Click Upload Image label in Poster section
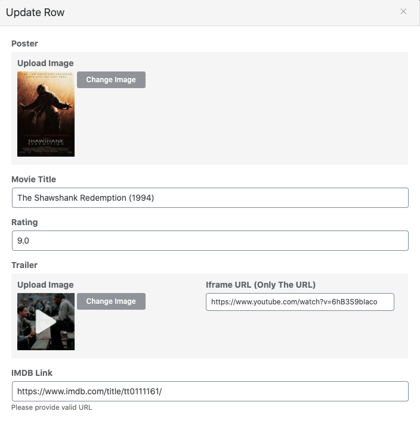This screenshot has height=433, width=420. click(45, 63)
